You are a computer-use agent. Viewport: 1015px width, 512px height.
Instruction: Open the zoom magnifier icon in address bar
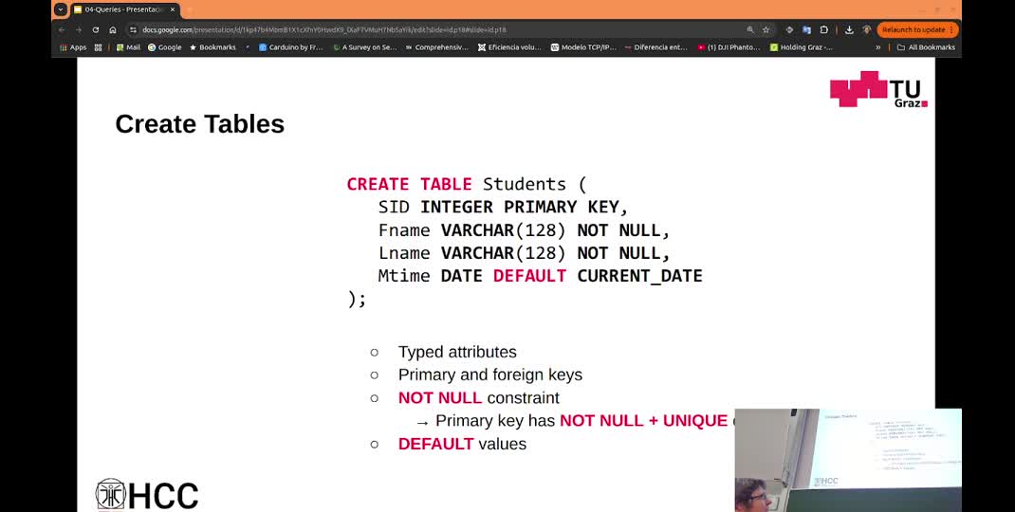(750, 29)
